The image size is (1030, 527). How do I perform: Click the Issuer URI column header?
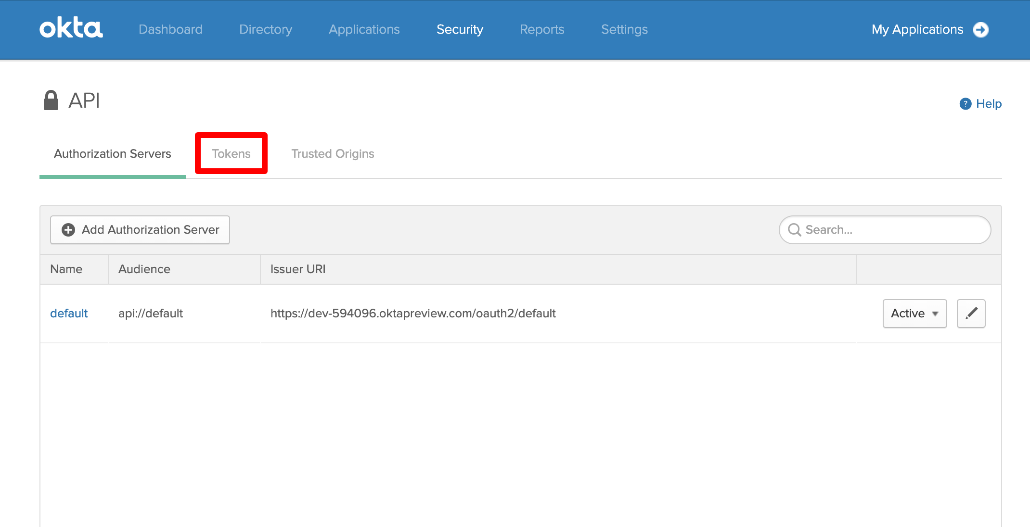(x=298, y=269)
